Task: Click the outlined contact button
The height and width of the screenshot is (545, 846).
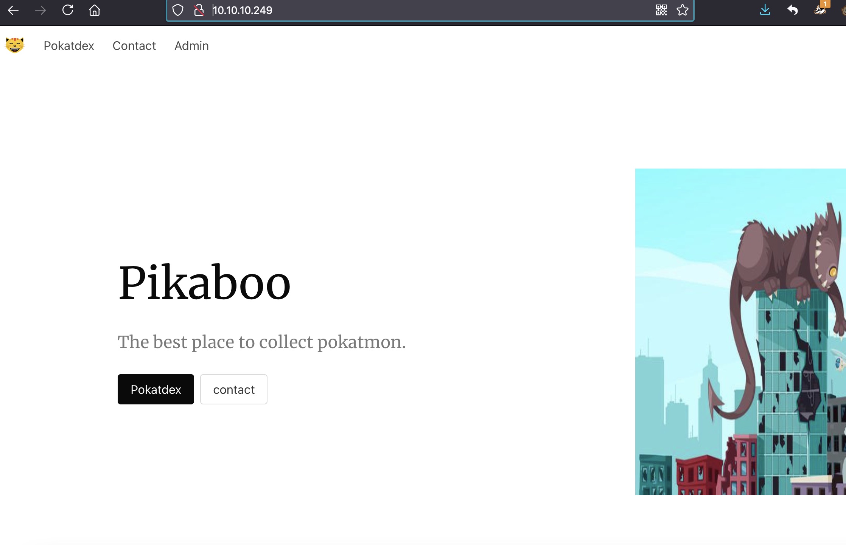Action: coord(233,389)
